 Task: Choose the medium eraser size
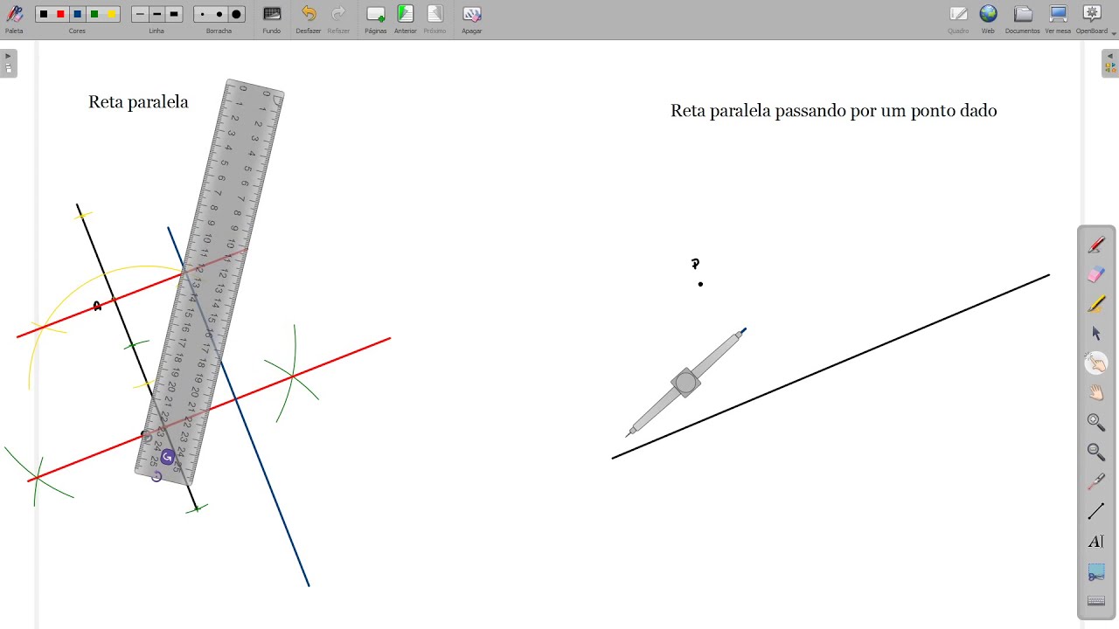pos(219,14)
